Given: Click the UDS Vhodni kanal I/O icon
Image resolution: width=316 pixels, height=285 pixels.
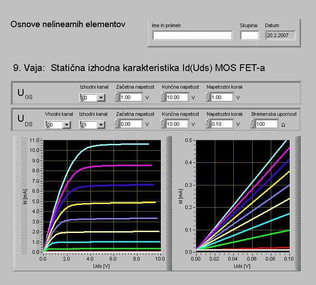Looking at the screenshot, I should point(47,125).
